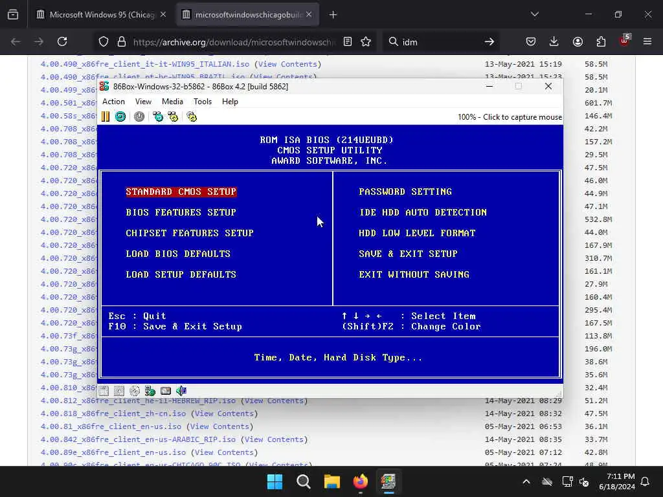Pause the emulation in 86Box toolbar
663x497 pixels.
pyautogui.click(x=106, y=116)
